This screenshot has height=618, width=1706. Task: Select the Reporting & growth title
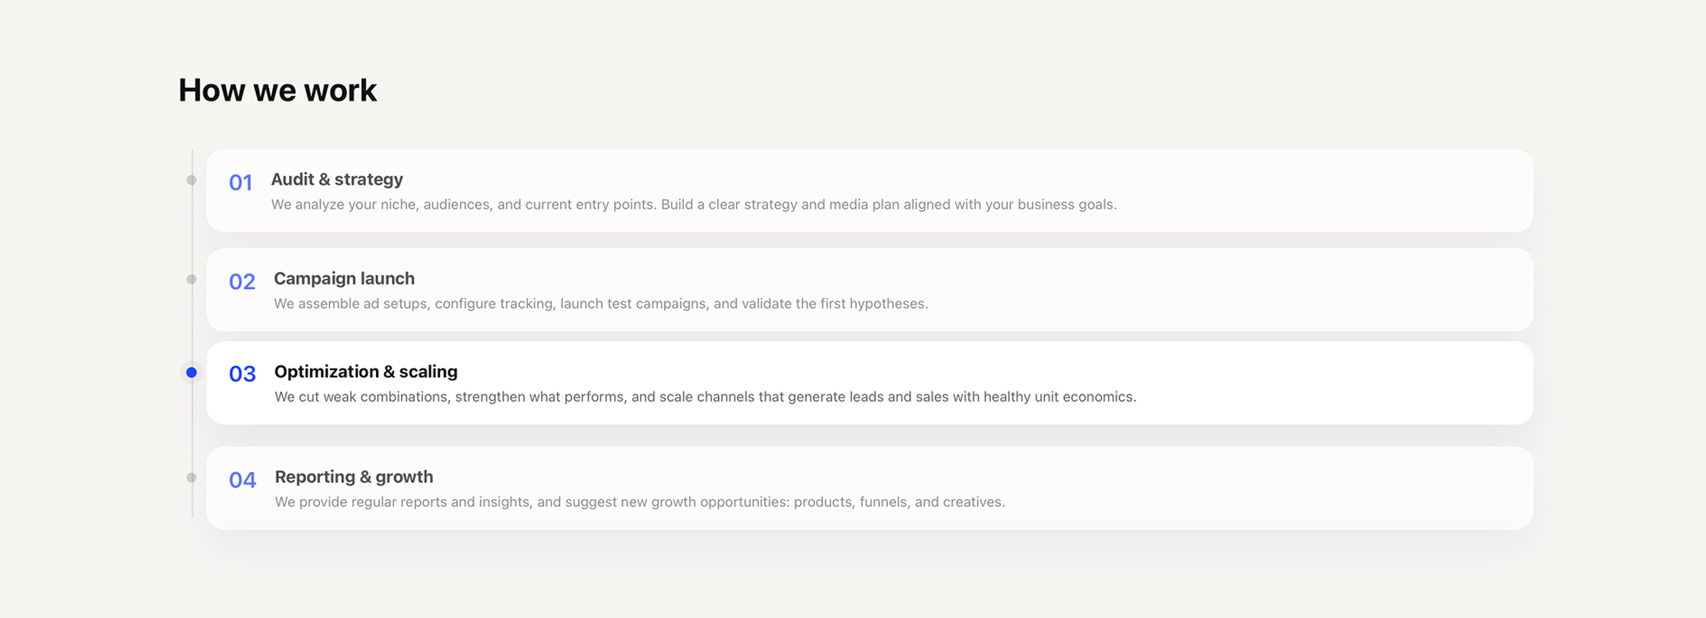pos(354,477)
